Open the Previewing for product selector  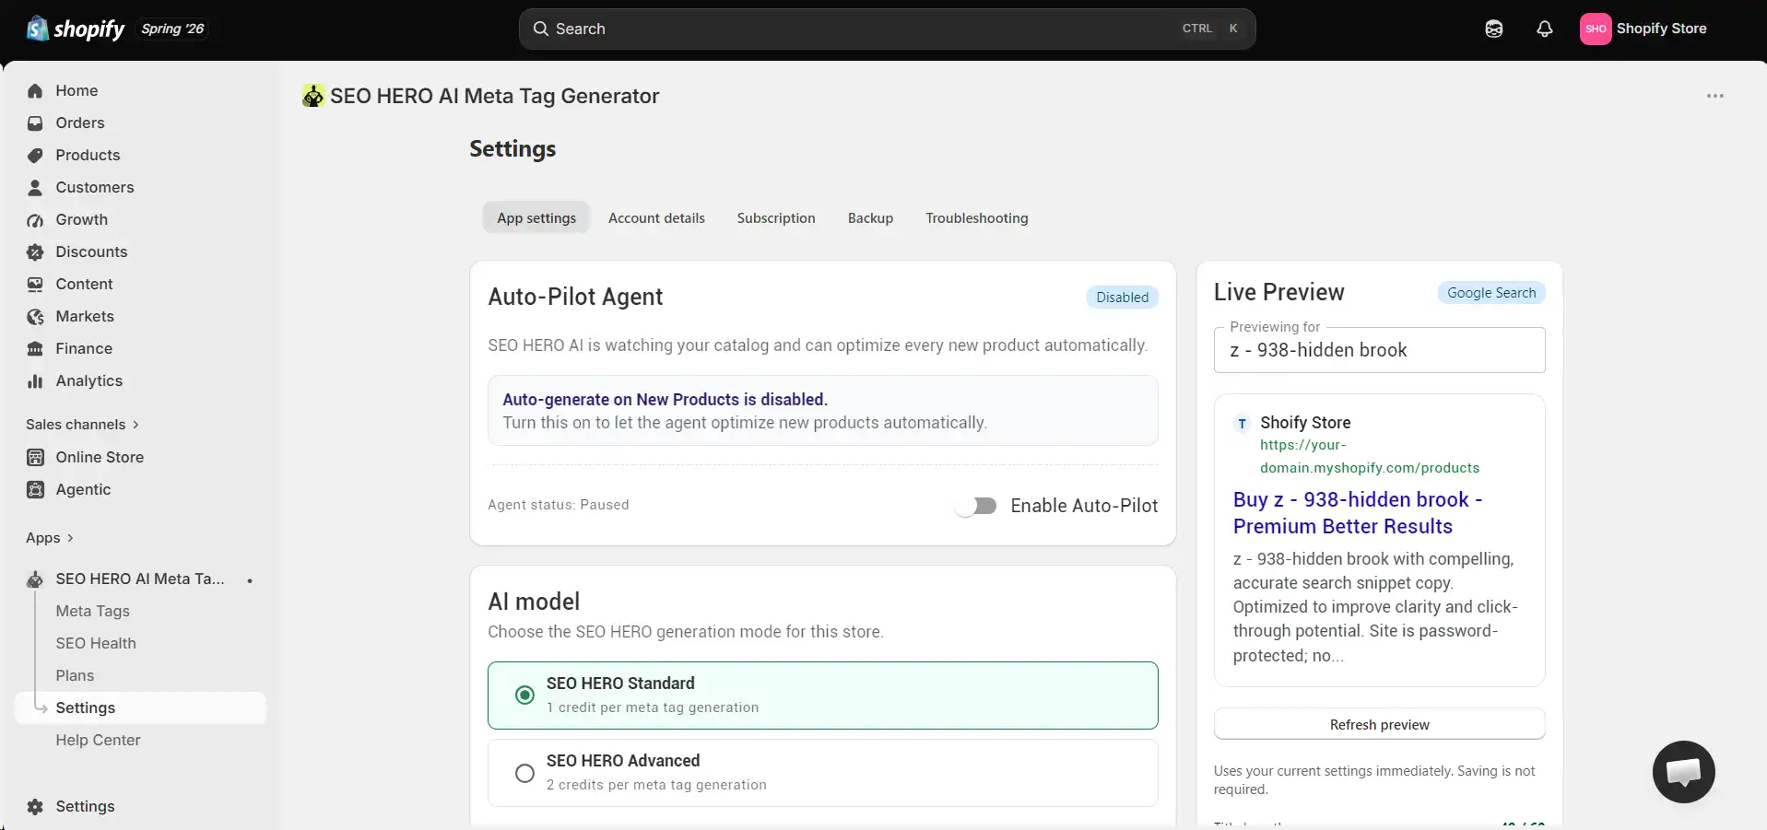[1379, 350]
